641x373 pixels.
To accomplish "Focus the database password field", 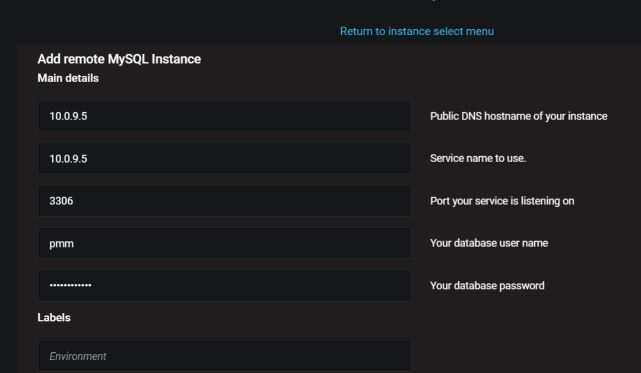I will pyautogui.click(x=224, y=286).
